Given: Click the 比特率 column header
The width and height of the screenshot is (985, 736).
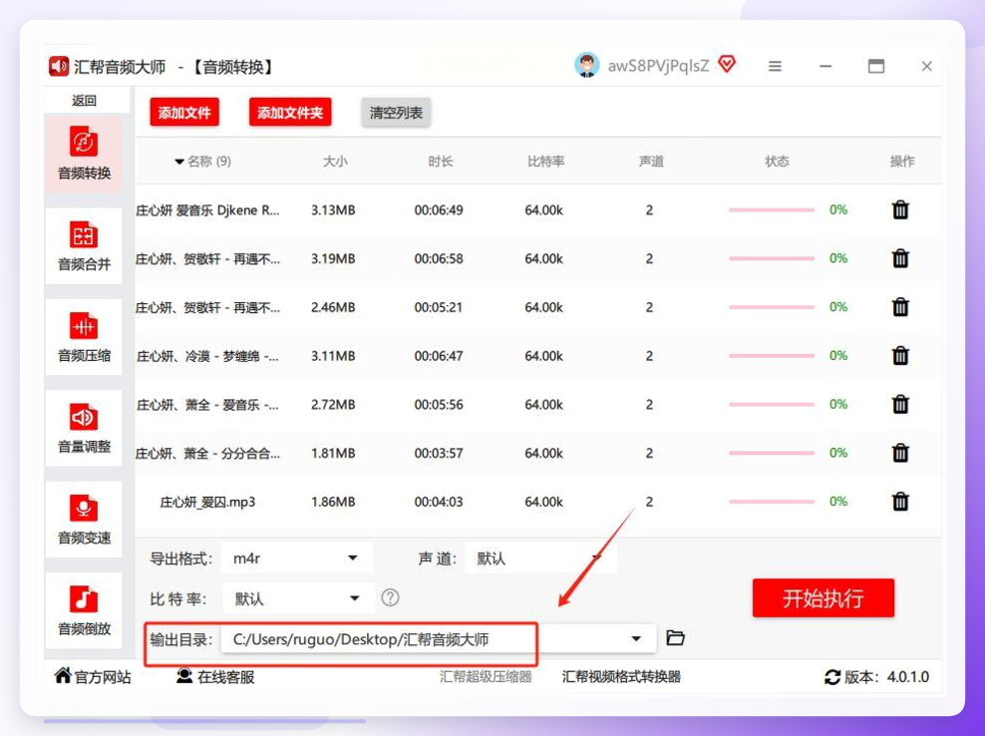Looking at the screenshot, I should coord(546,162).
